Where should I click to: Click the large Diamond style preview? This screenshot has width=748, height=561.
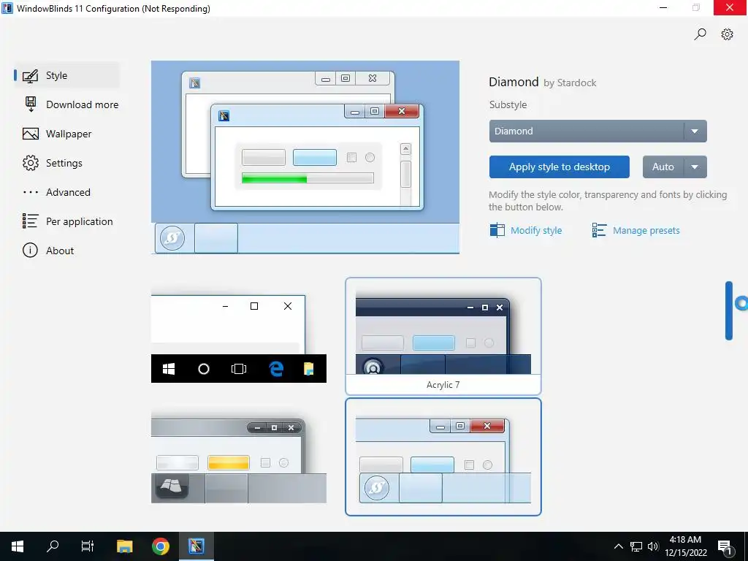(x=305, y=158)
